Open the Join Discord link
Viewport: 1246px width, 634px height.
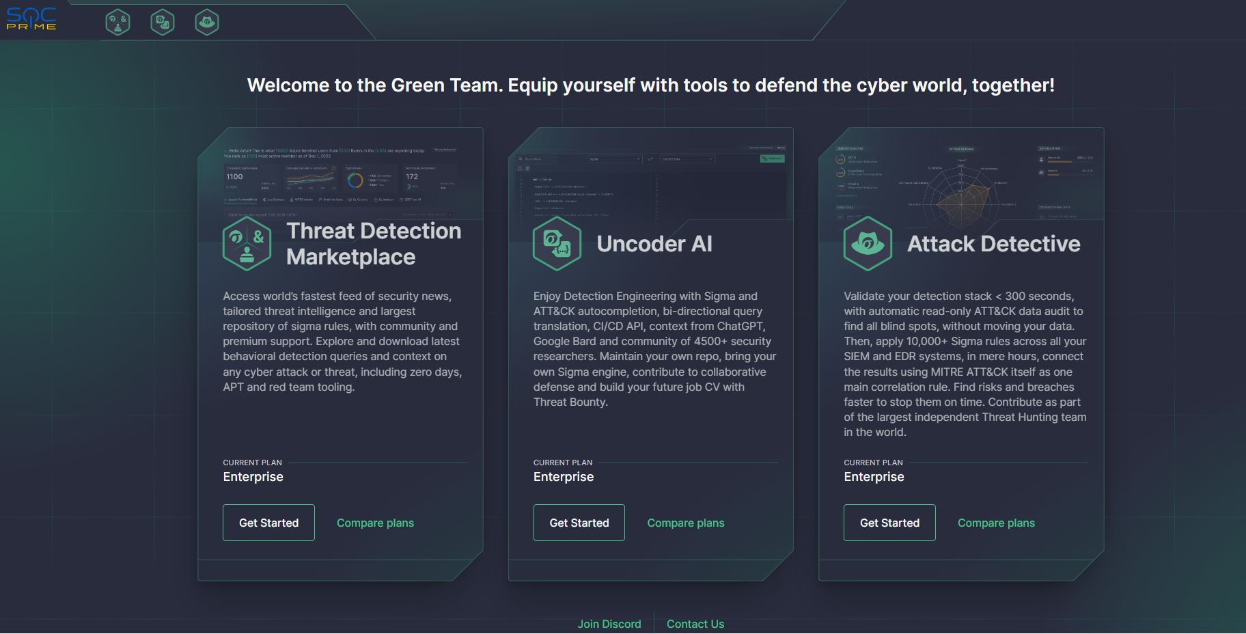tap(609, 624)
